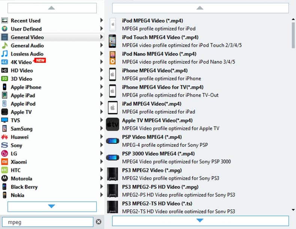Image resolution: width=296 pixels, height=229 pixels.
Task: Expand the 4K Video submenu arrow
Action: [x=102, y=62]
